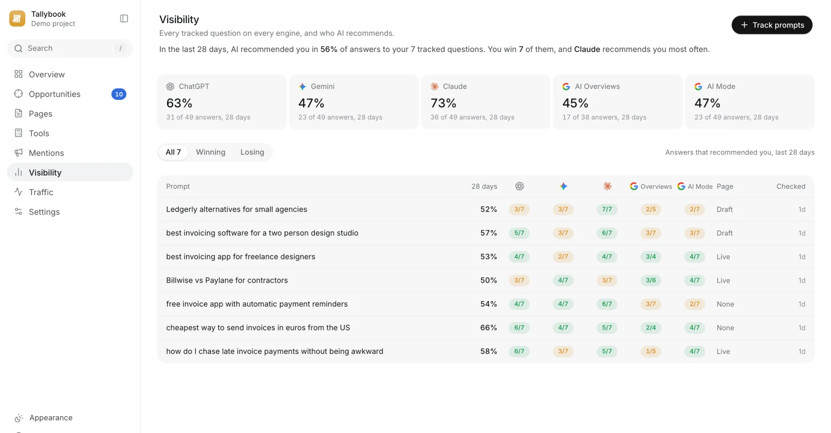The height and width of the screenshot is (433, 831).
Task: Click the 28 days column header
Action: click(484, 186)
